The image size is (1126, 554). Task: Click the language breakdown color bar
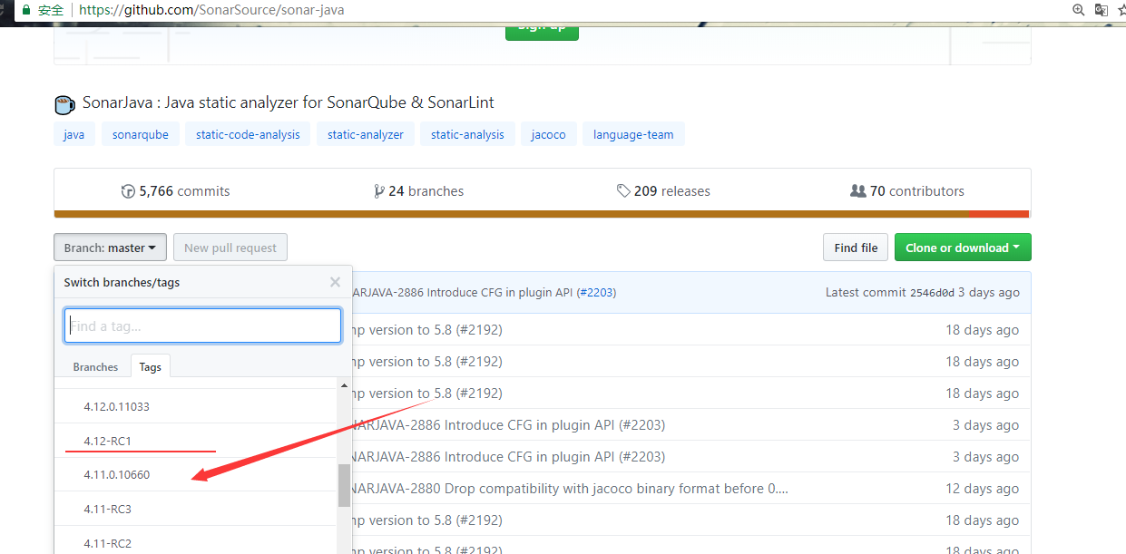(542, 215)
